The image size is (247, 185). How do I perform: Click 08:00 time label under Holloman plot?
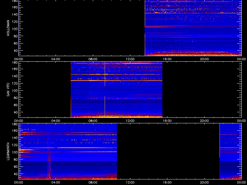point(93,59)
